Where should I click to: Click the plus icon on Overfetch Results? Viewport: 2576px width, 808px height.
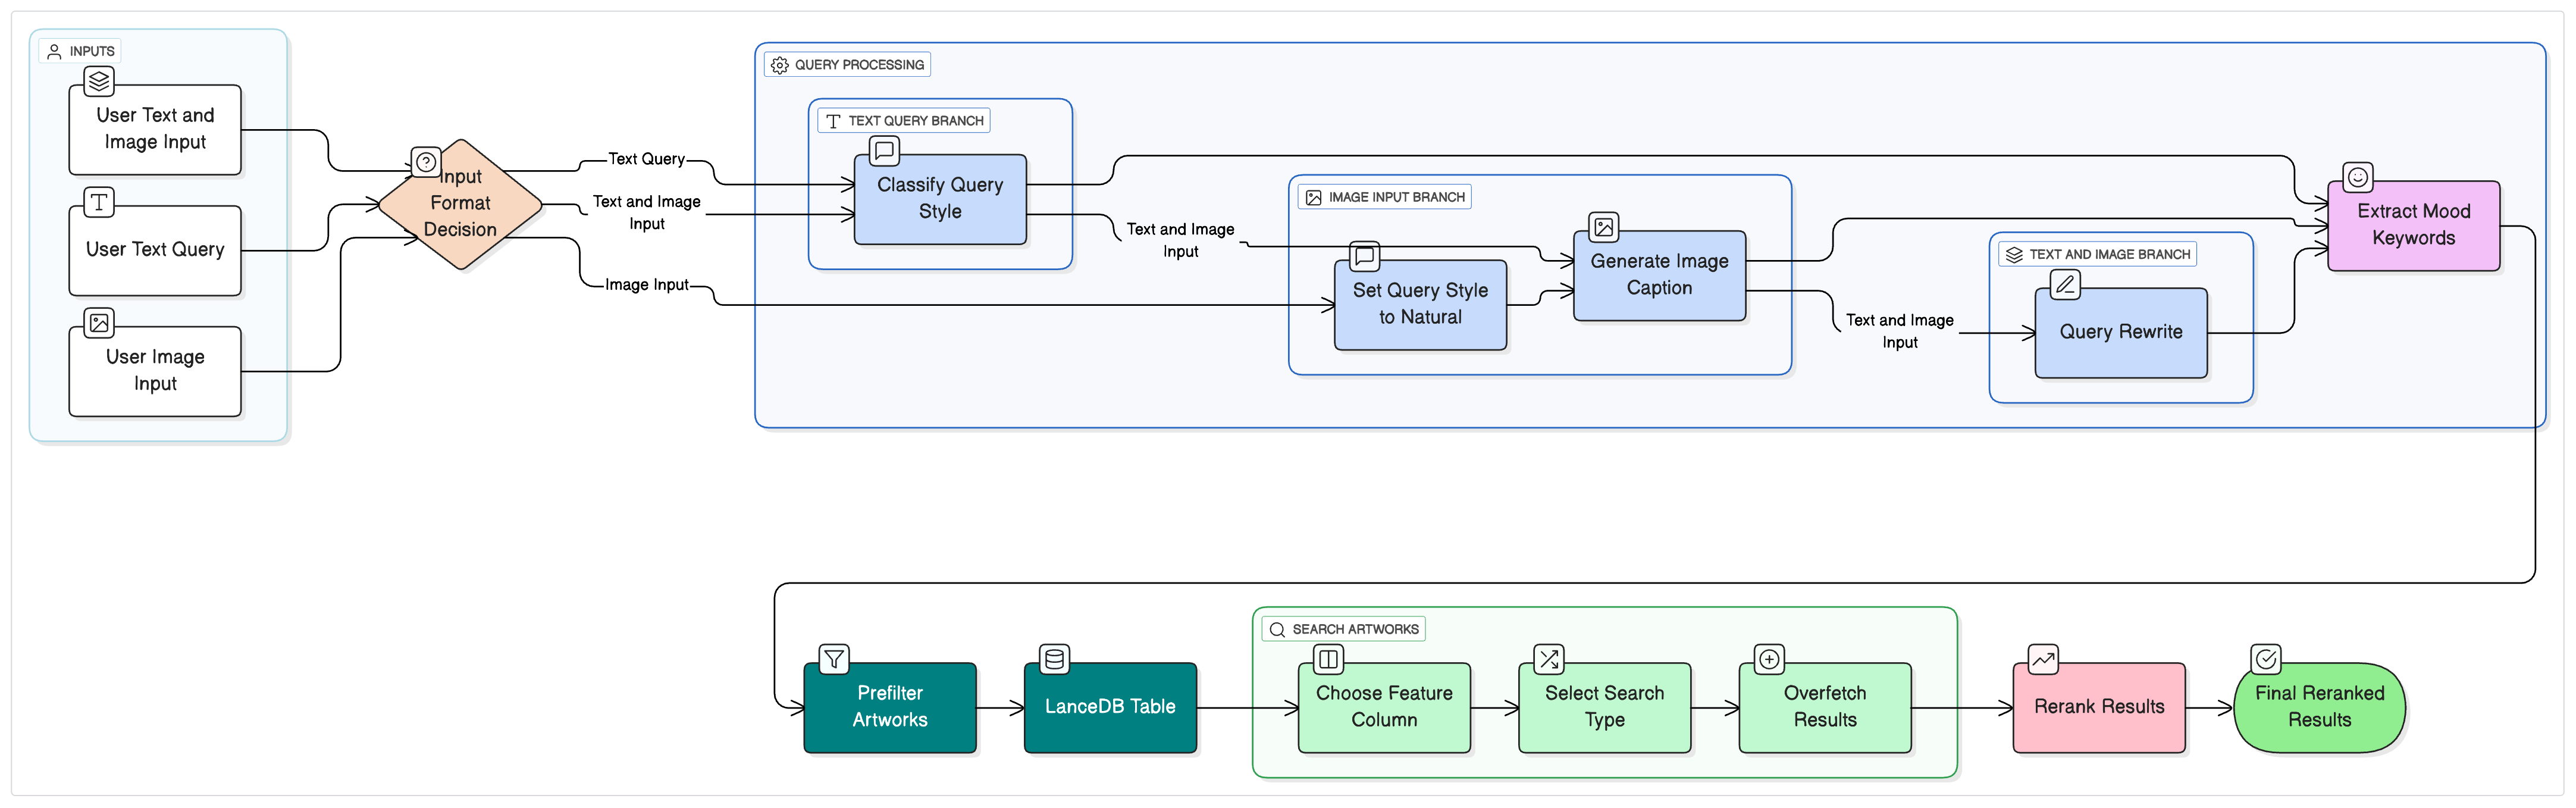1768,658
